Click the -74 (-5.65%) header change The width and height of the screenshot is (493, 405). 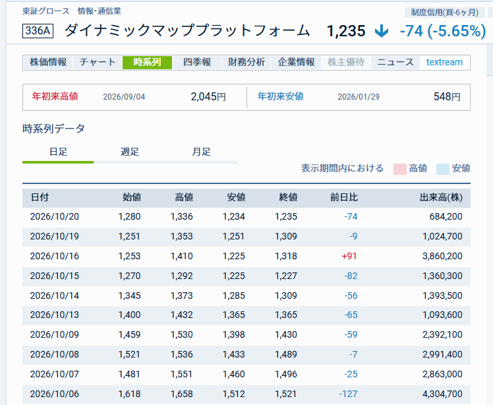443,32
